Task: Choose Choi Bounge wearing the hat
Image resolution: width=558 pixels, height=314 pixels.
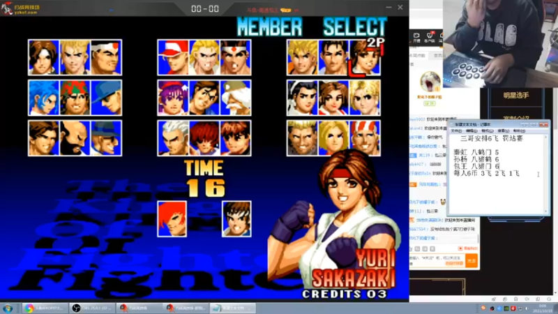Action: click(106, 138)
